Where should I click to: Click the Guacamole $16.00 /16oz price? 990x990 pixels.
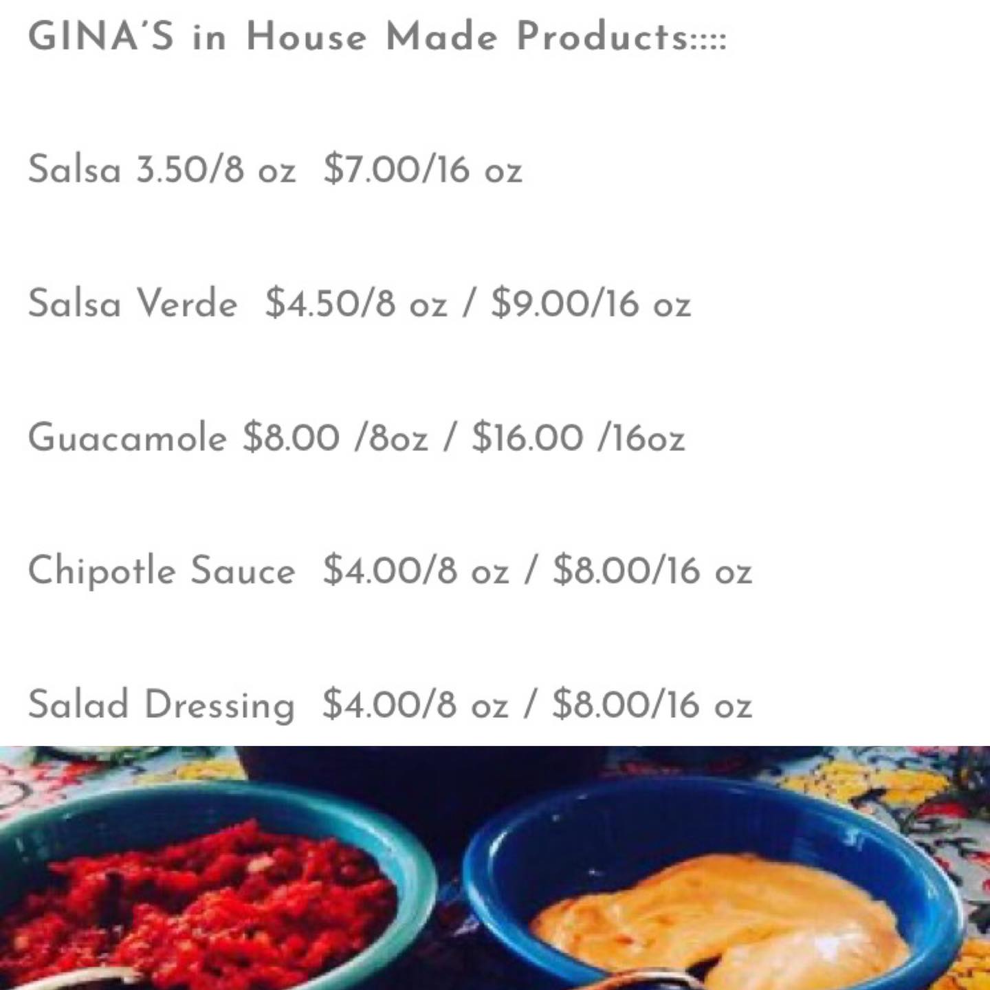(578, 437)
